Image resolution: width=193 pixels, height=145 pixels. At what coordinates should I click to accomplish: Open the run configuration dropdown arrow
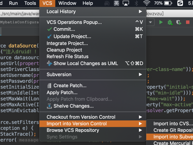click(150, 22)
